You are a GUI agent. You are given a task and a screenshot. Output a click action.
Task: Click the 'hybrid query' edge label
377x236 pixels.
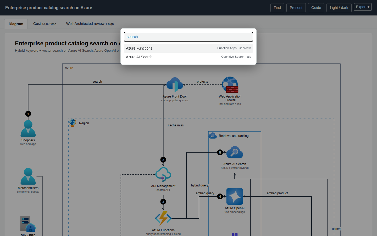[200, 185]
